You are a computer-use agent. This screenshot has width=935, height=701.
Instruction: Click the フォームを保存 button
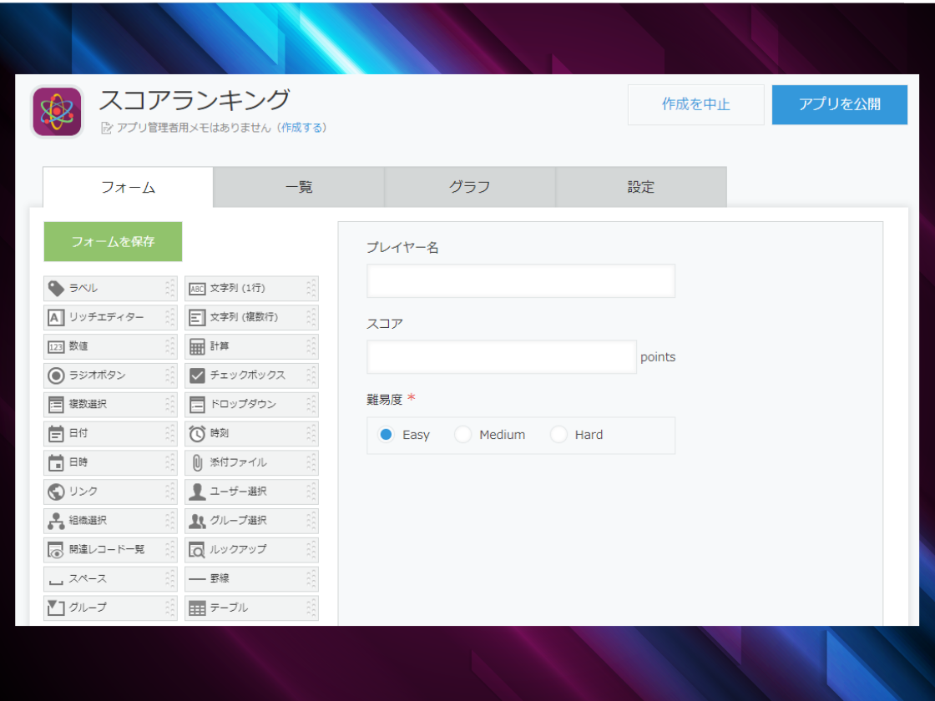pos(113,242)
